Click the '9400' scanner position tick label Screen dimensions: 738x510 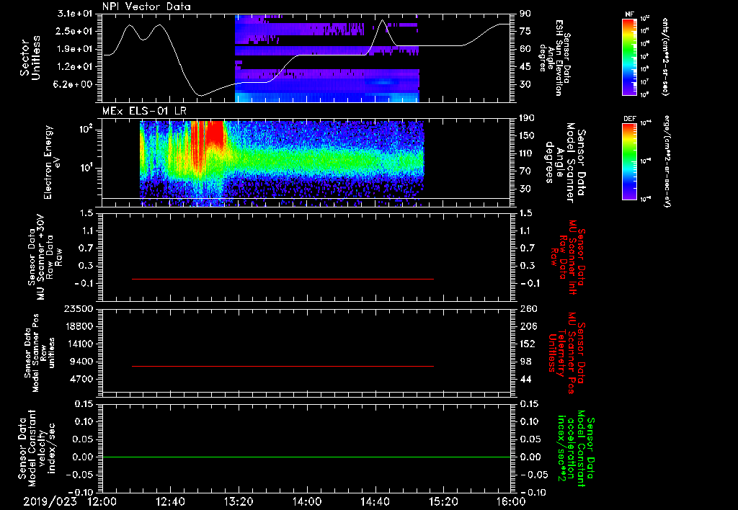tap(81, 362)
